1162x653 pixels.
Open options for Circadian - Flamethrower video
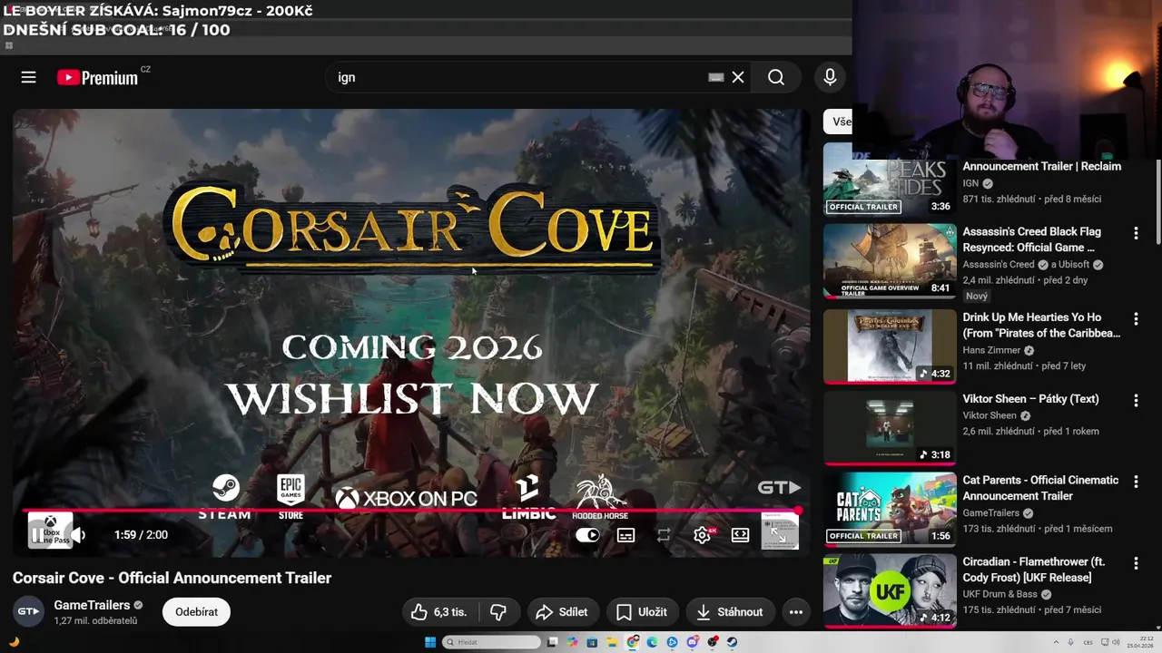(1136, 564)
